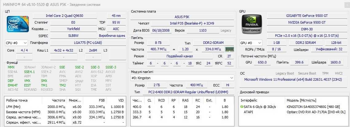
Task: Click the 2911.4 МГц effective clock value
Action: 57,122
